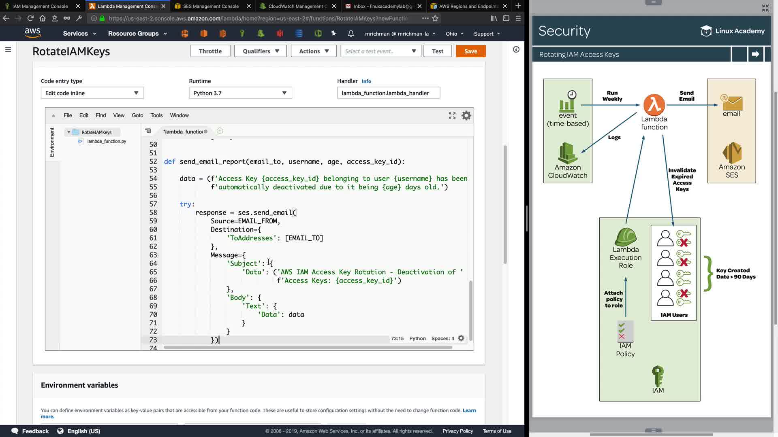Collapse the RotateIAMKeys folder tree
Screen dimensions: 778x437
(x=69, y=132)
